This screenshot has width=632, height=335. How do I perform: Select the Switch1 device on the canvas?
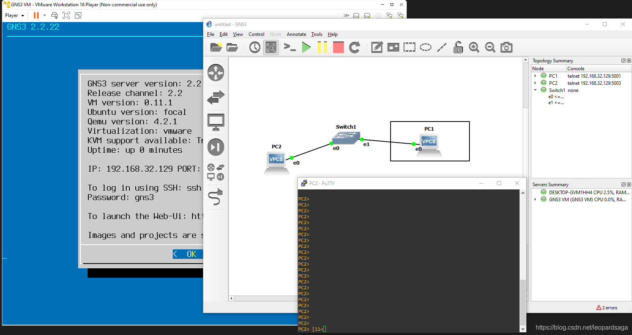[x=346, y=138]
